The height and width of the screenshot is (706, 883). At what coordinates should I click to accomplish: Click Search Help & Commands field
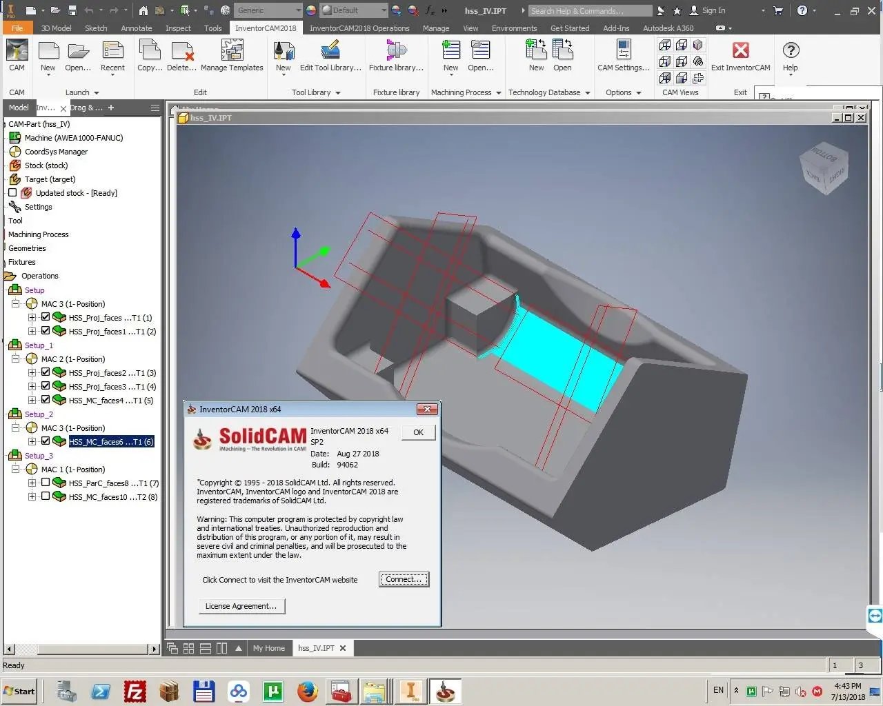point(590,10)
